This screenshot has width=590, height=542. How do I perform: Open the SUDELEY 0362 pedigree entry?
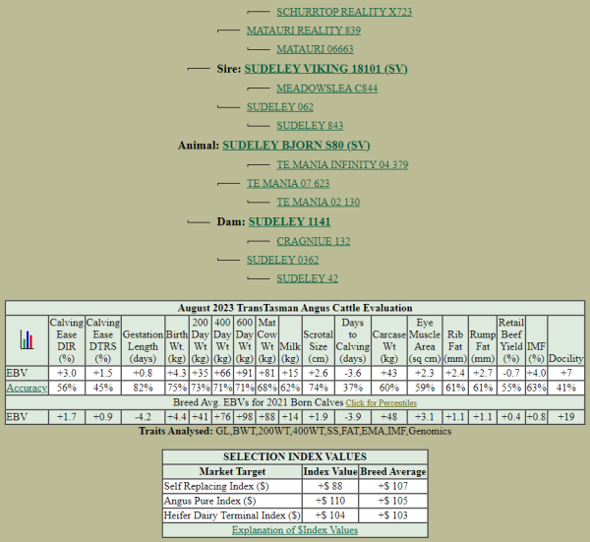[282, 260]
